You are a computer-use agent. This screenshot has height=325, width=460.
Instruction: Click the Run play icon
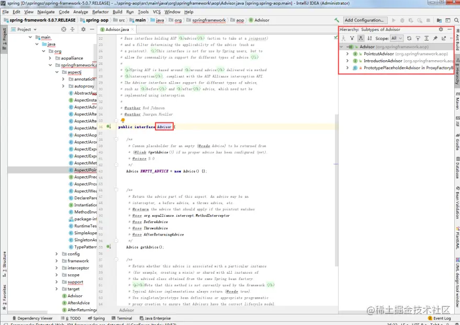[394, 20]
